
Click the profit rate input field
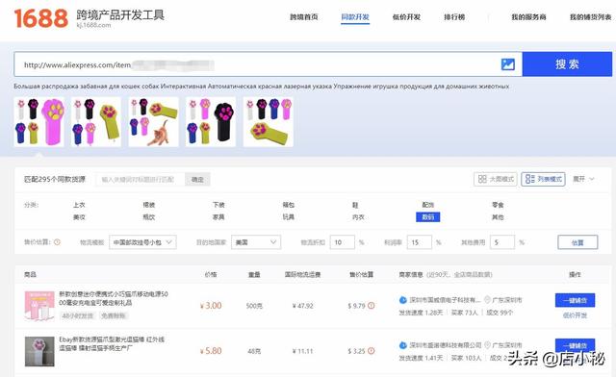[x=420, y=242]
